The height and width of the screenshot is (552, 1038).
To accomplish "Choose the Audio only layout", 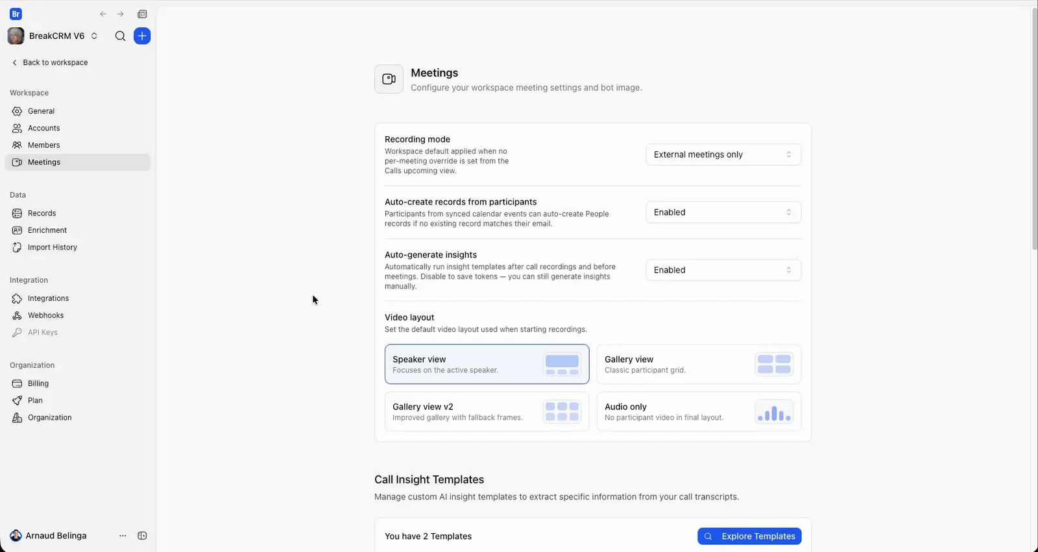I will (699, 412).
